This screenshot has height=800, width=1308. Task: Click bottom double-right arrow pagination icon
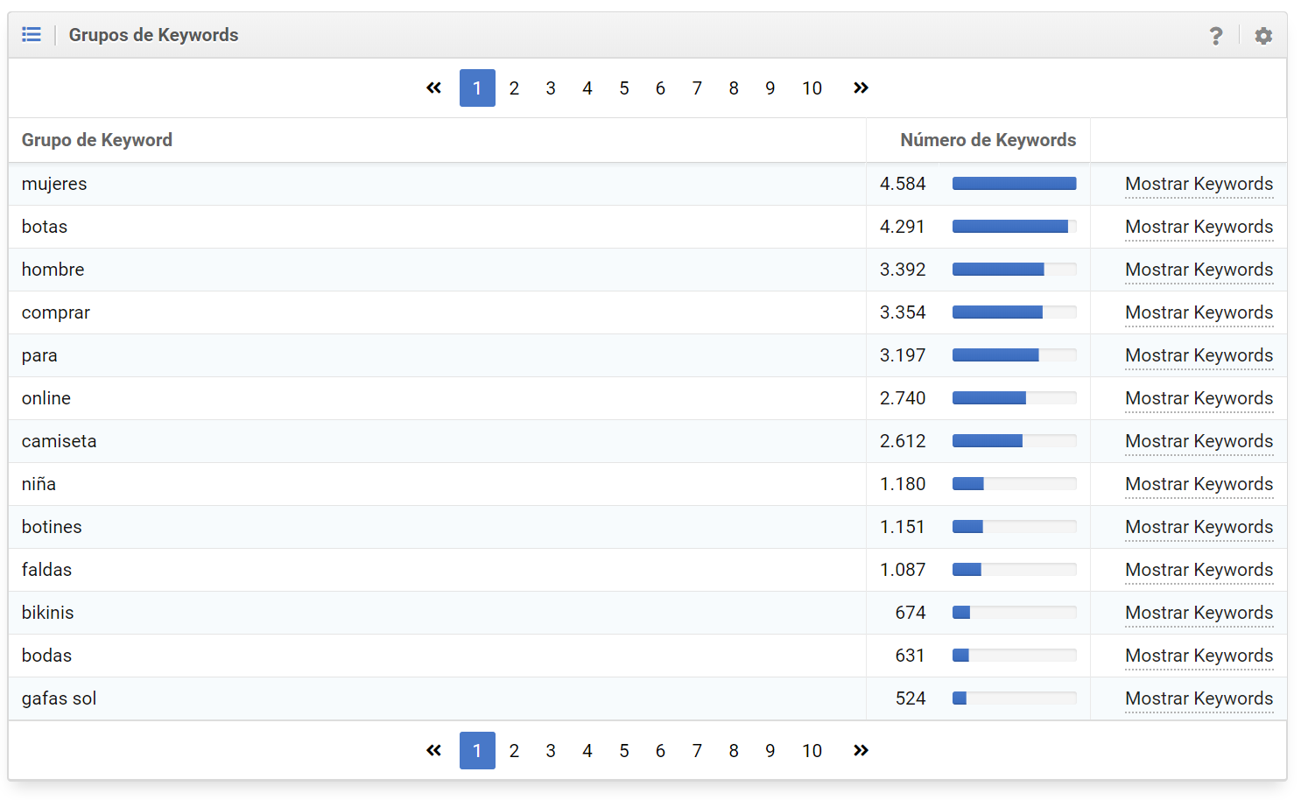[x=861, y=751]
